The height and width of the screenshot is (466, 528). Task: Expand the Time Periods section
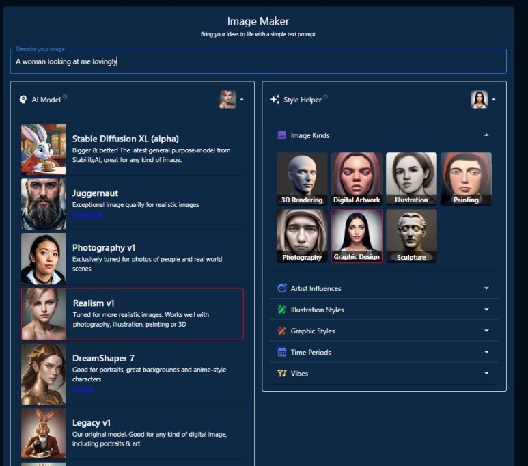click(x=486, y=352)
